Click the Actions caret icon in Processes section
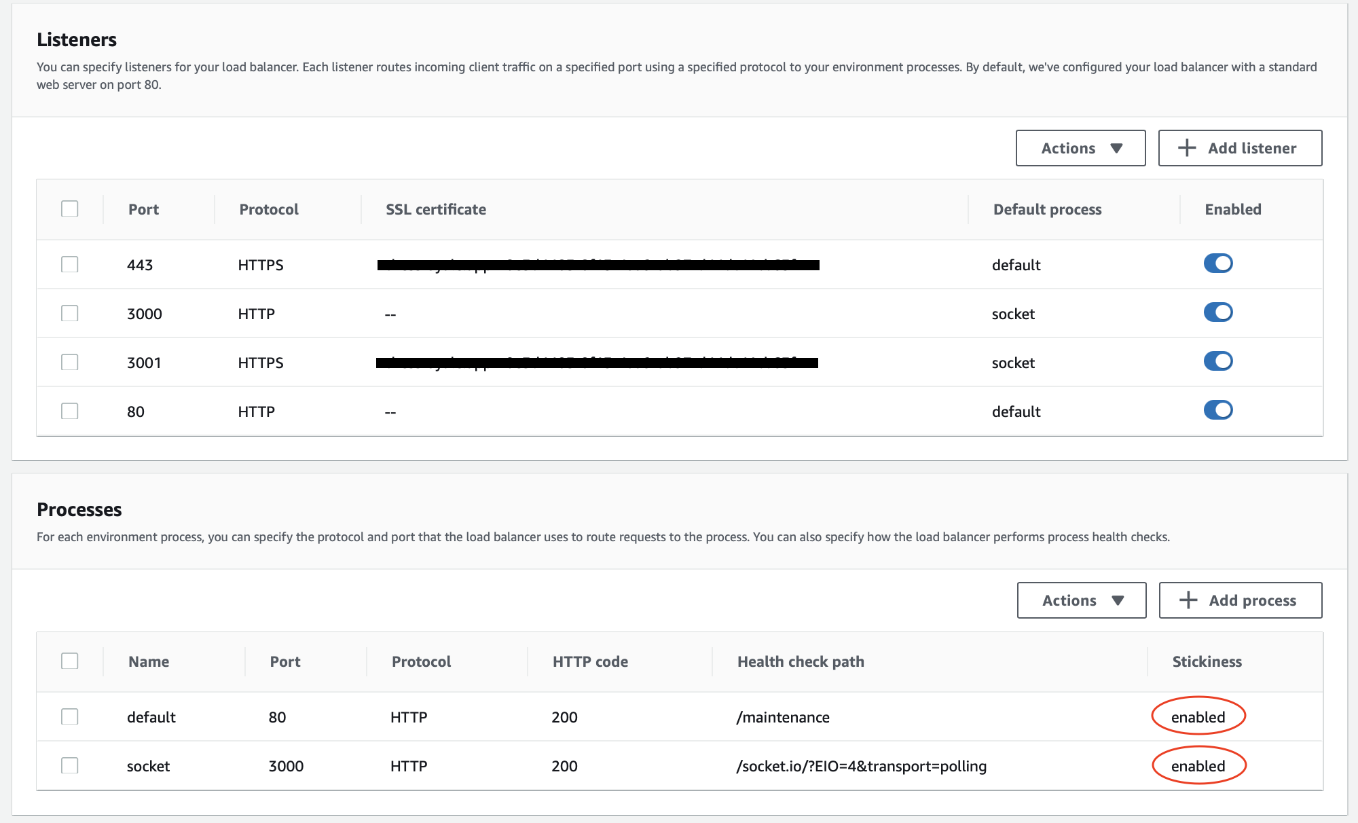This screenshot has height=823, width=1358. [1118, 600]
